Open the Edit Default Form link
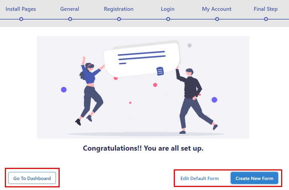 [199, 178]
